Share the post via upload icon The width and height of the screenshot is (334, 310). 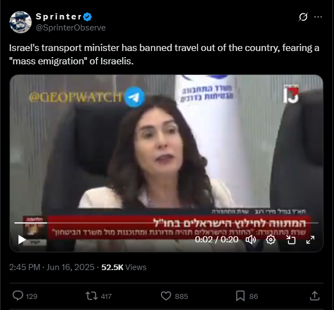tap(315, 296)
